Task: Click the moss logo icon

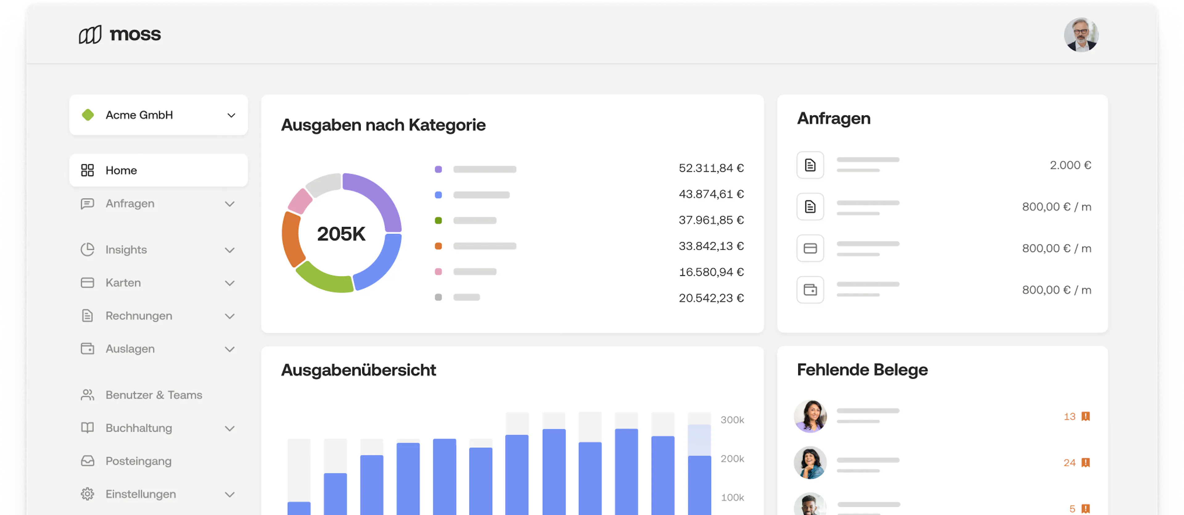Action: [90, 34]
